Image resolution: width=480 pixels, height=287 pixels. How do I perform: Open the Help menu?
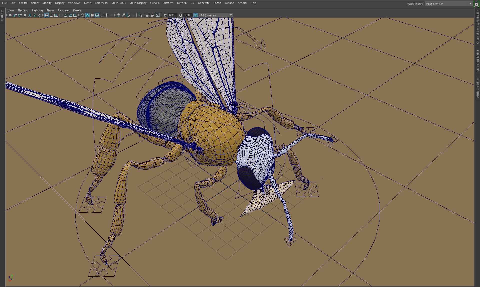(253, 3)
